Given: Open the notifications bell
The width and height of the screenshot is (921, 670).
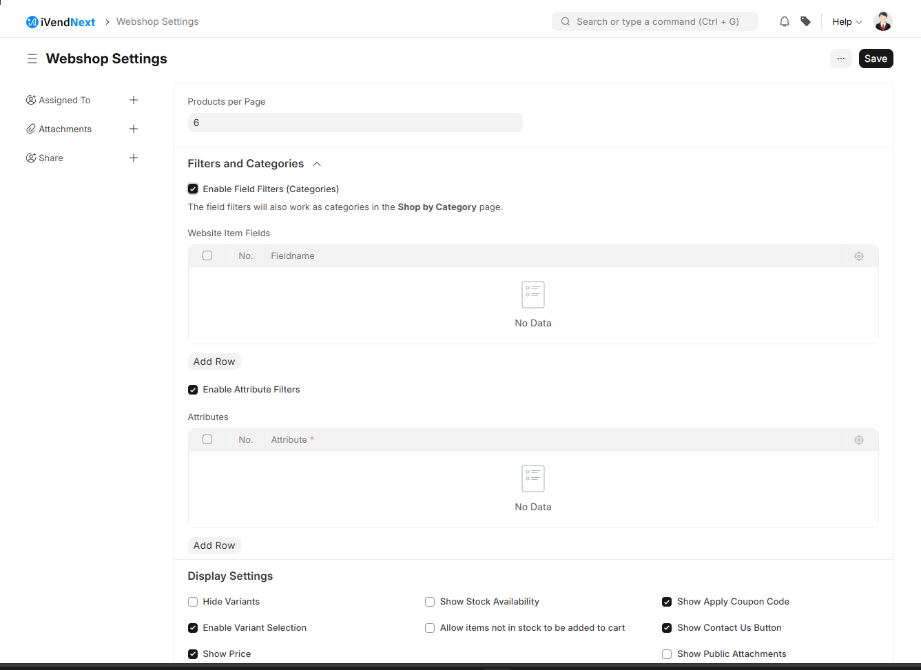Looking at the screenshot, I should [785, 21].
